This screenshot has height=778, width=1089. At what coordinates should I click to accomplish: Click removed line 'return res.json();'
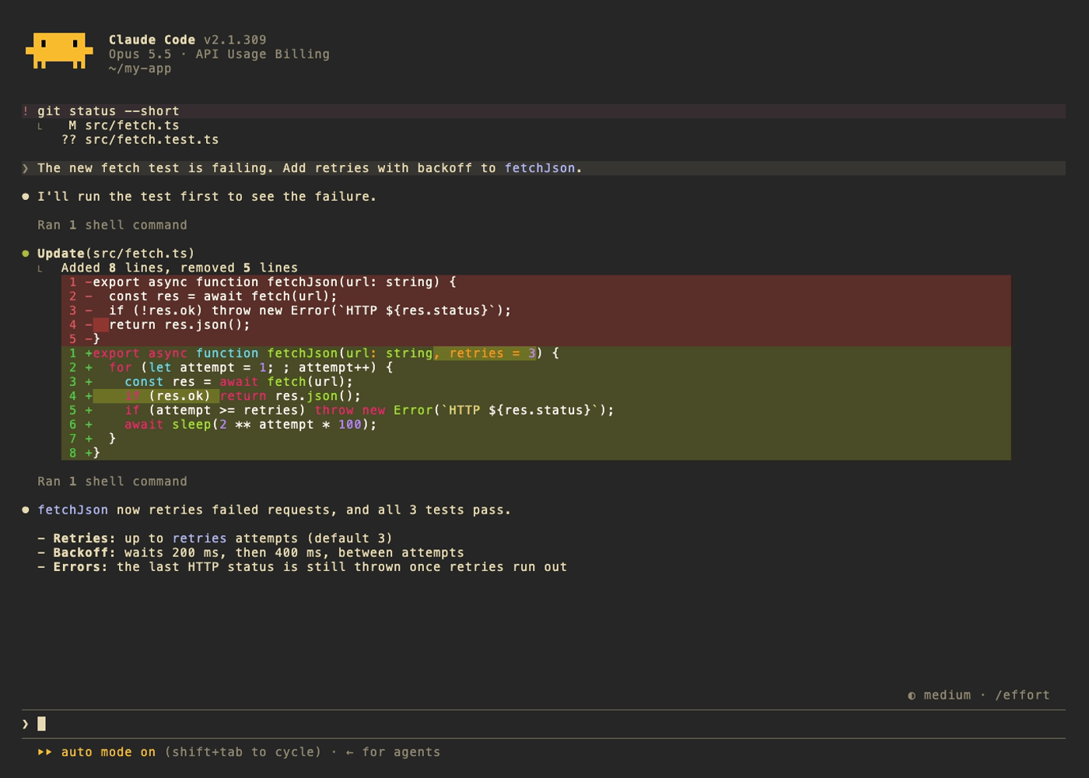tap(536, 325)
